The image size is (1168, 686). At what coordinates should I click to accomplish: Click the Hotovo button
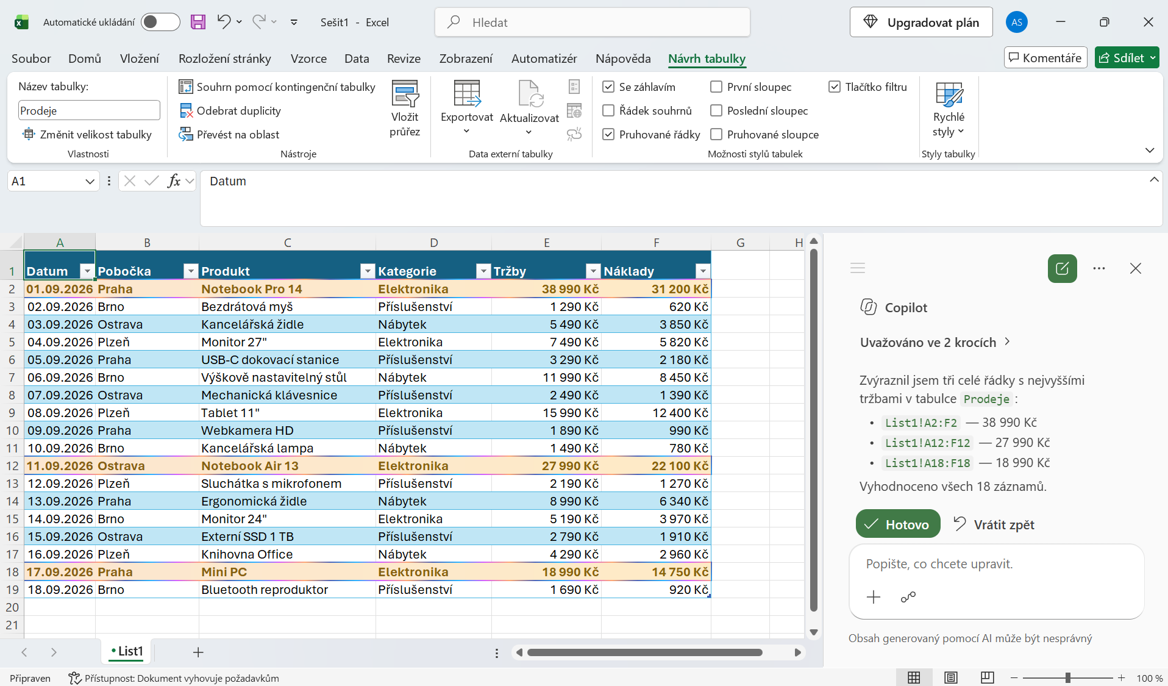[x=898, y=524]
